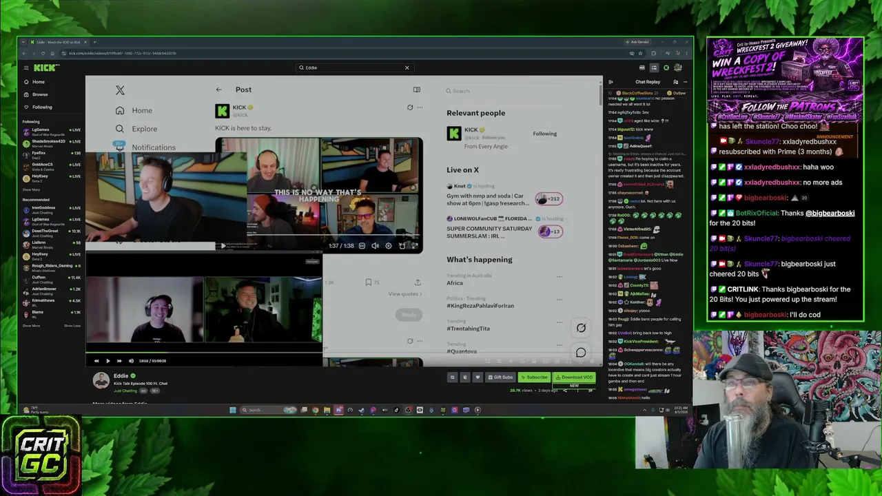Image resolution: width=882 pixels, height=496 pixels.
Task: Expand Show More under Recommended
Action: pyautogui.click(x=31, y=326)
